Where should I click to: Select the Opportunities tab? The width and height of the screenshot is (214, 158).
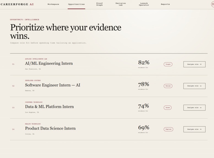pyautogui.click(x=76, y=4)
